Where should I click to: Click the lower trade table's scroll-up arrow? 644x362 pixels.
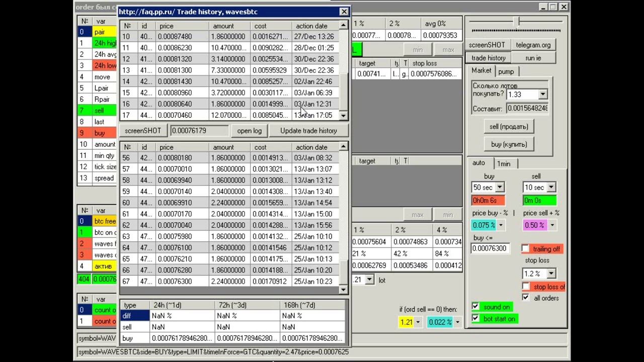(344, 146)
